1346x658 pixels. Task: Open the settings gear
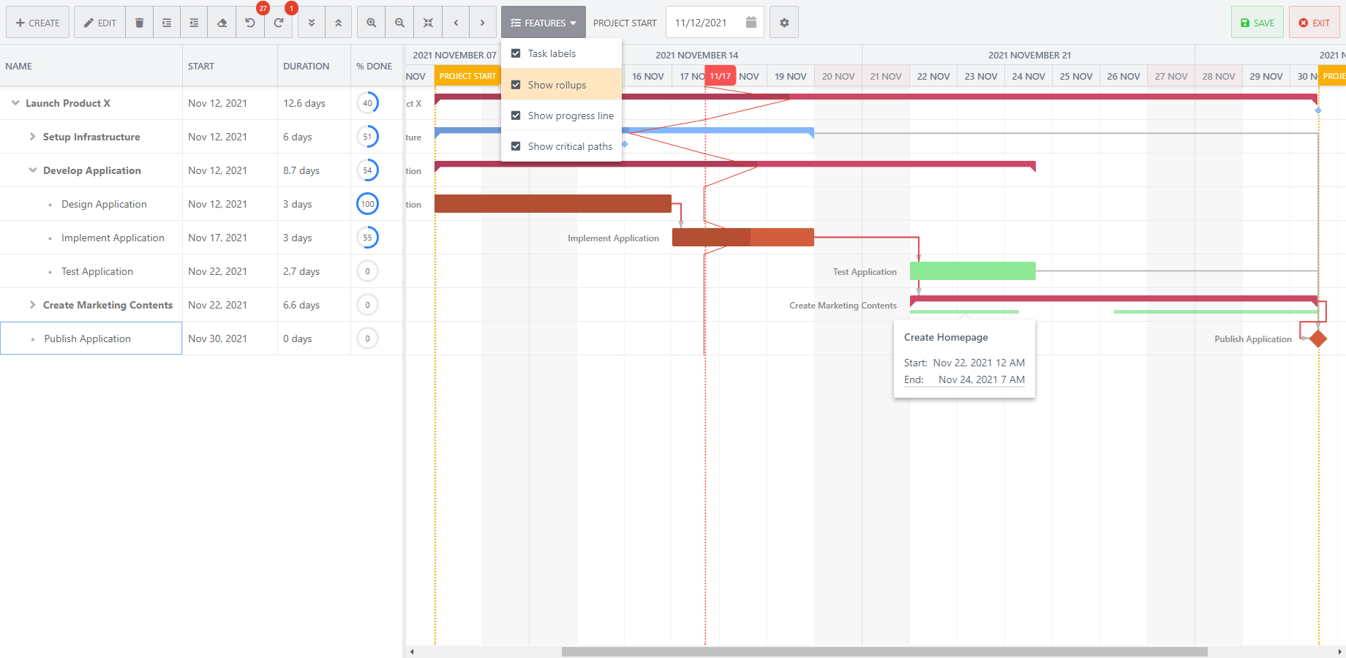[784, 23]
